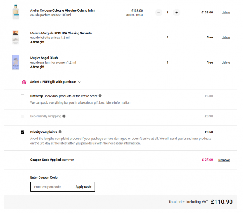The width and height of the screenshot is (243, 213).
Task: Click the pink gift box icon
Action: [24, 82]
